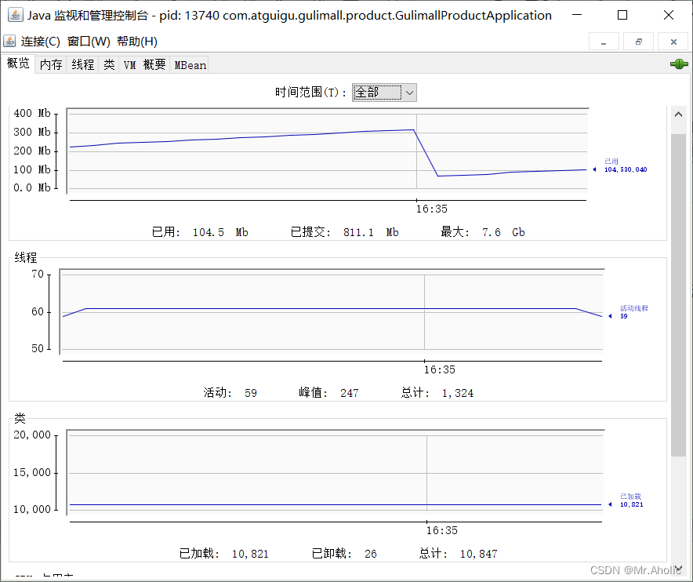Open the MBean tab
This screenshot has width=693, height=582.
[189, 64]
